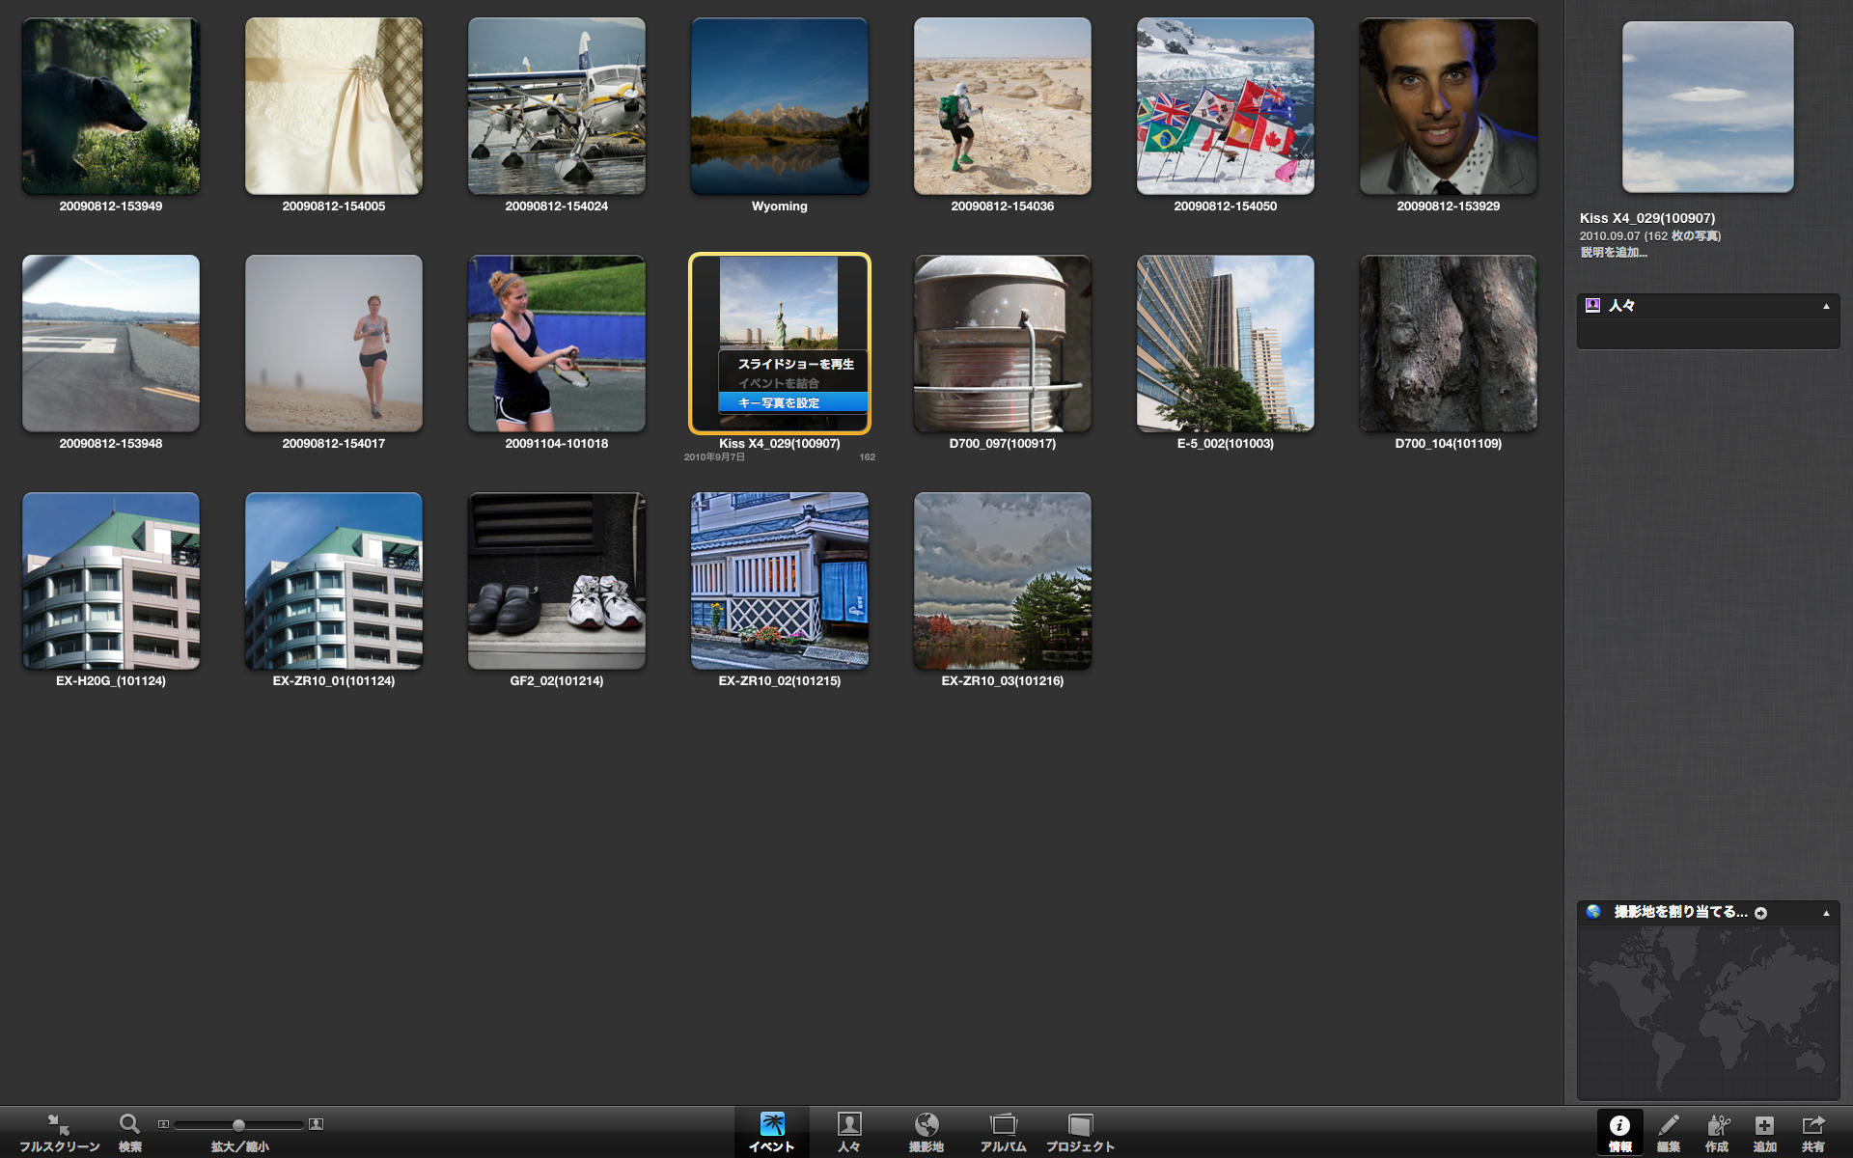Open the 検索 search magnifier

point(129,1125)
